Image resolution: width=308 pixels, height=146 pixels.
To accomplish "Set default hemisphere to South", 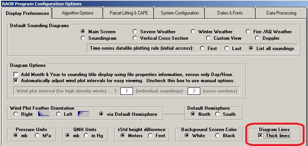I will 217,114.
